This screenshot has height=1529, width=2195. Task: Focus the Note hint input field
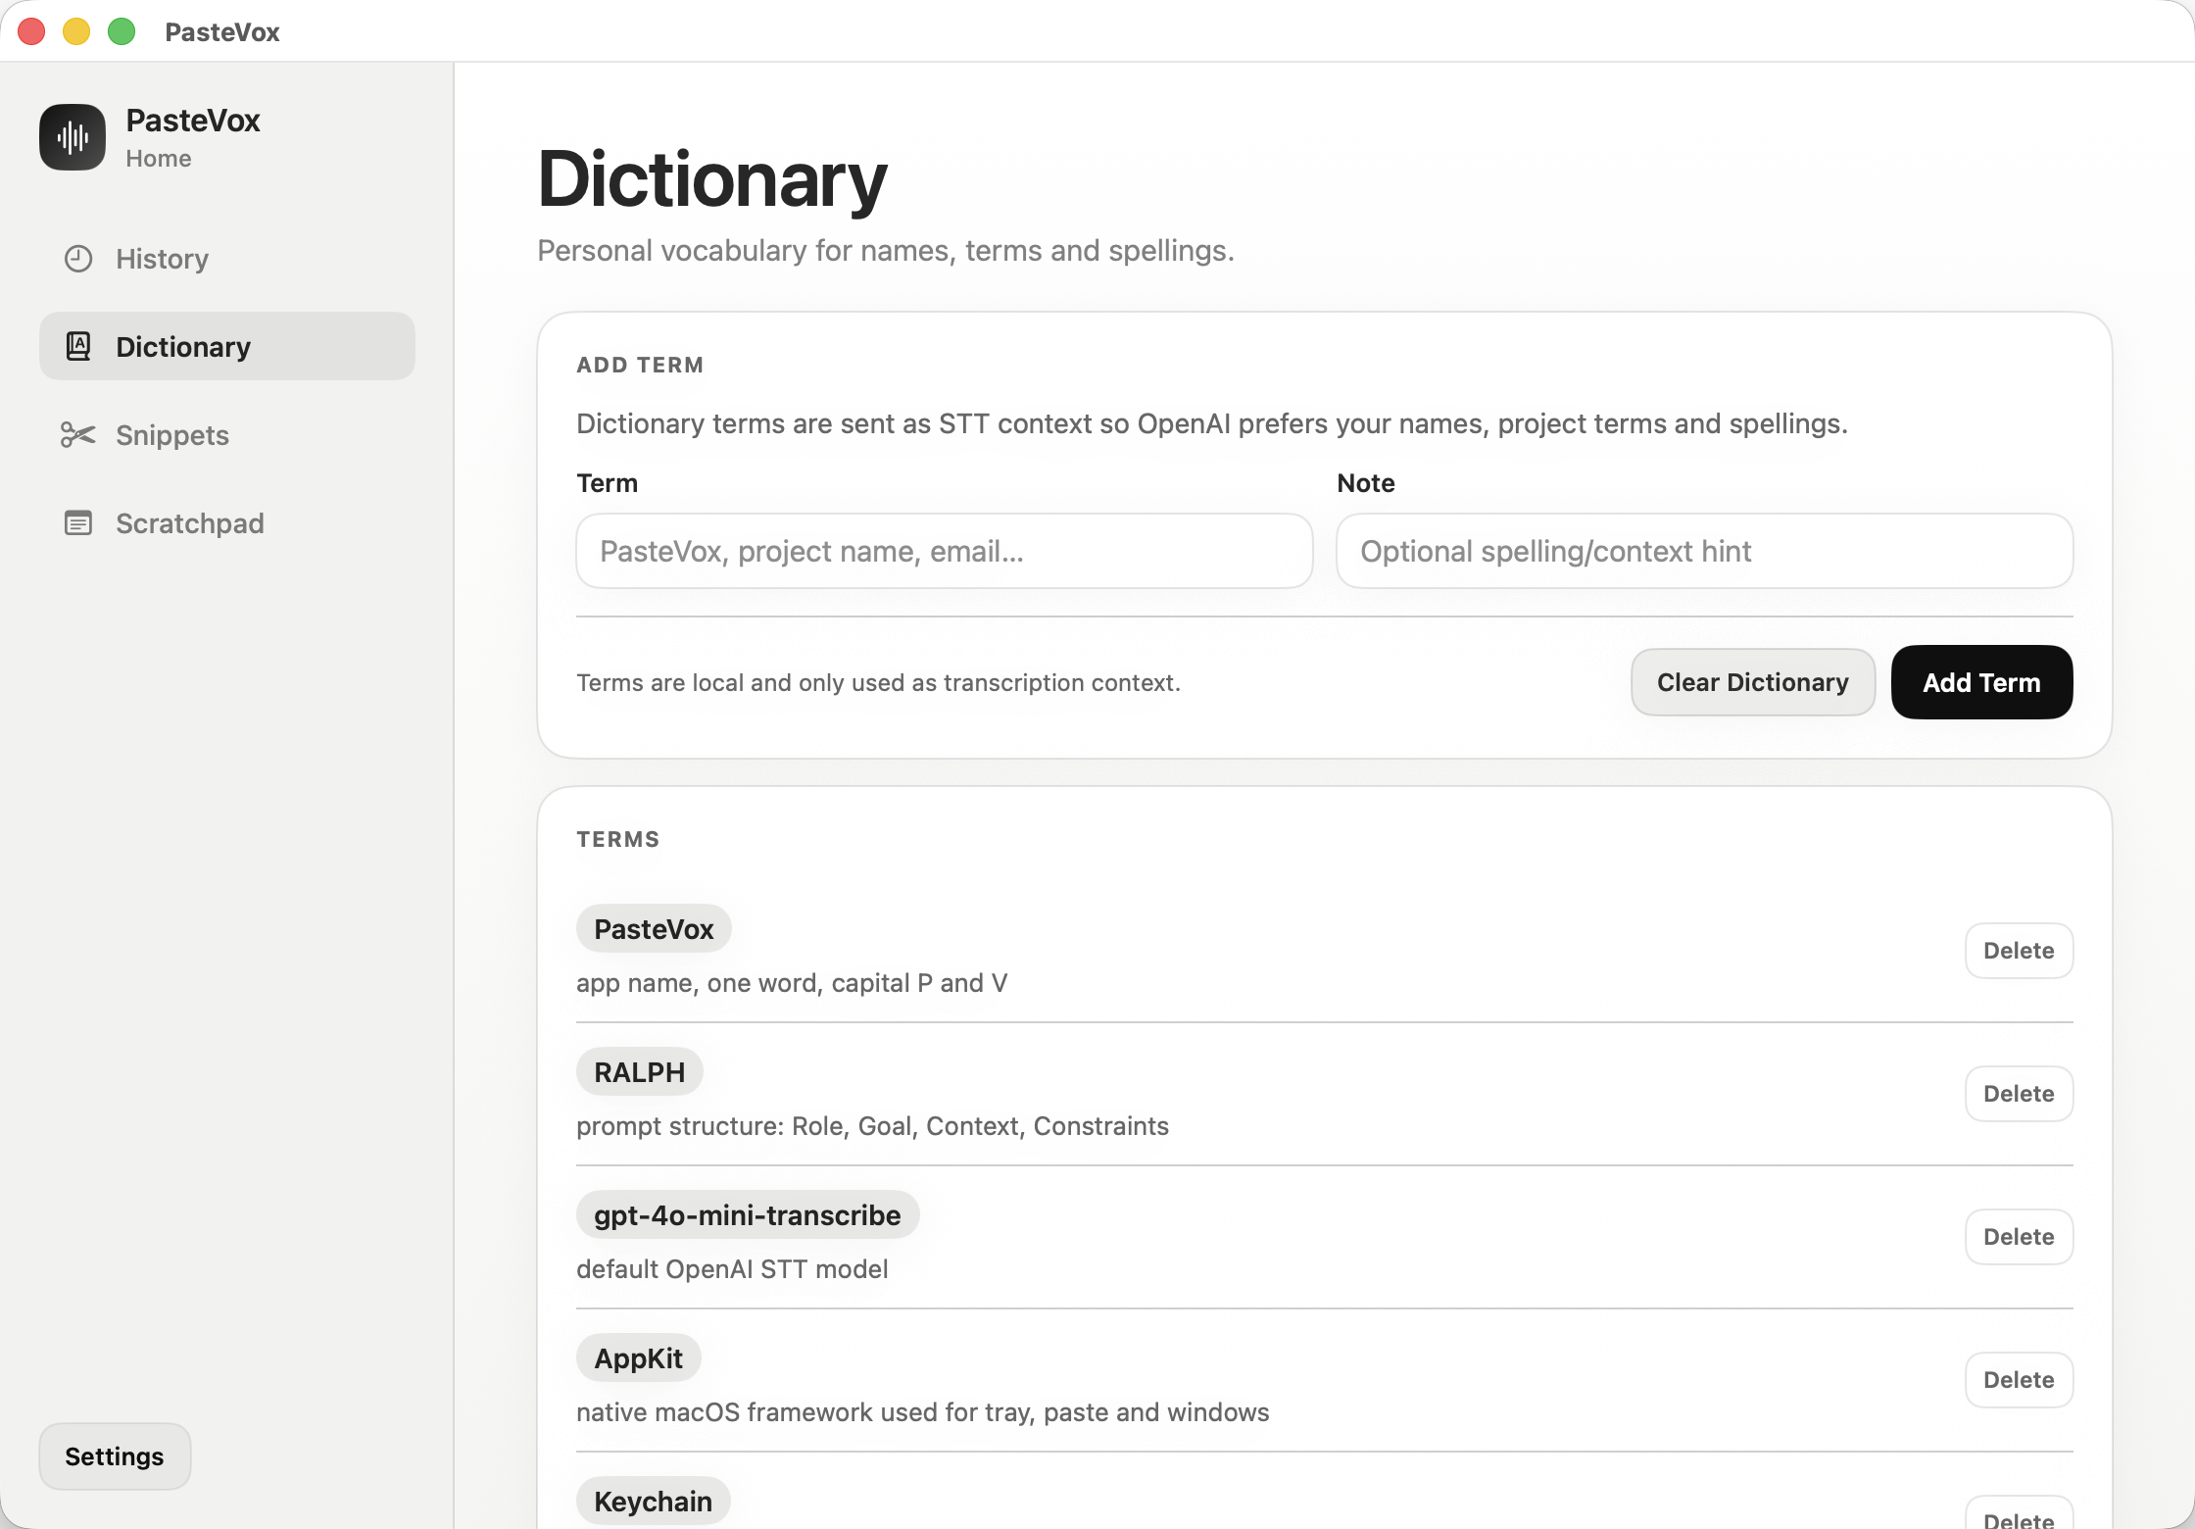click(1705, 551)
